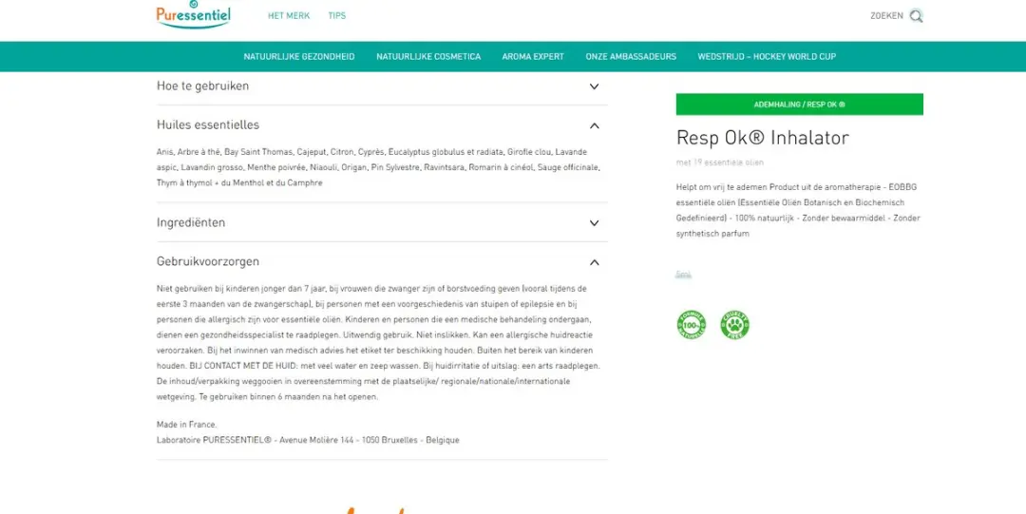
Task: Open the Puressentiel logo homepage
Action: (193, 14)
